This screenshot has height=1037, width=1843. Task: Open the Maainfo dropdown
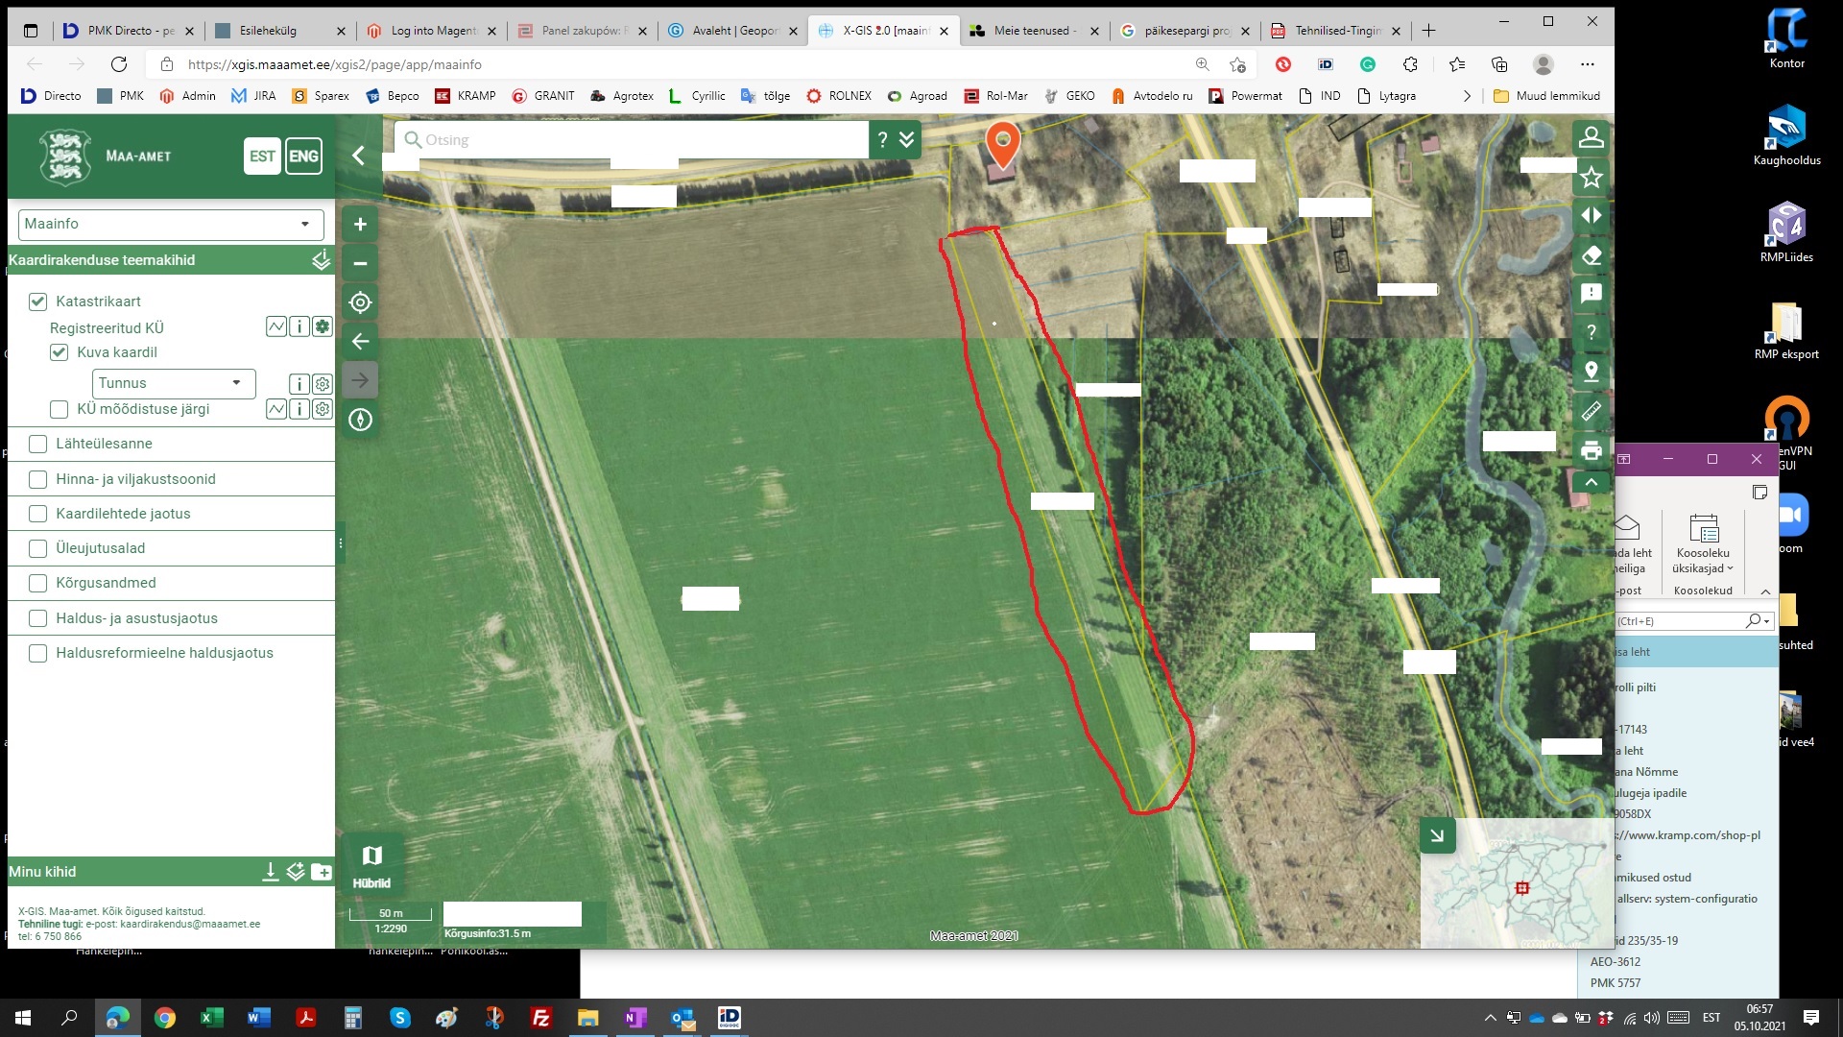(x=171, y=224)
